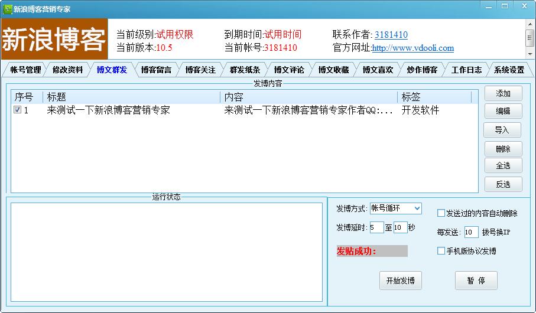Open the 博文收藏 tab
This screenshot has width=536, height=313.
pyautogui.click(x=333, y=70)
